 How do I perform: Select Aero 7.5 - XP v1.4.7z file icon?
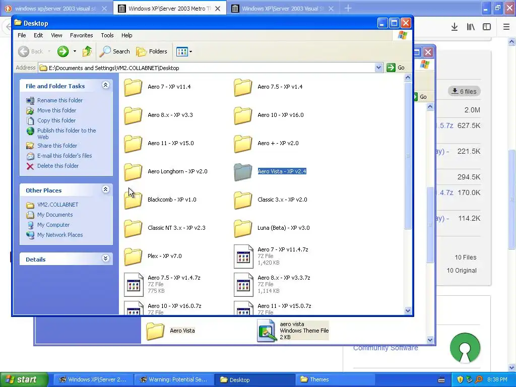click(134, 285)
